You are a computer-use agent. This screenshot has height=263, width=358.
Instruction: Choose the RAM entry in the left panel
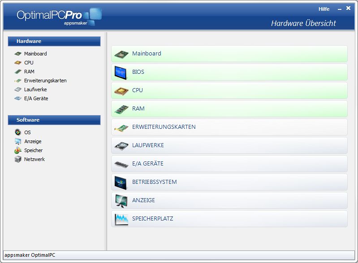pyautogui.click(x=29, y=72)
